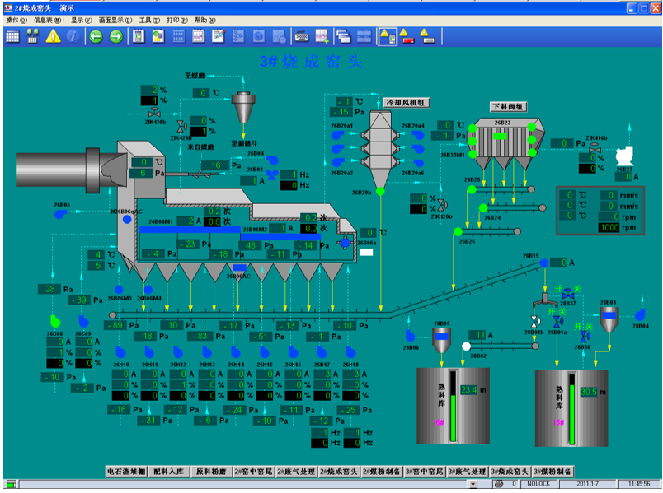Click valve ZIK430b symbol
Viewport: 663px width, 493px height.
coord(154,113)
